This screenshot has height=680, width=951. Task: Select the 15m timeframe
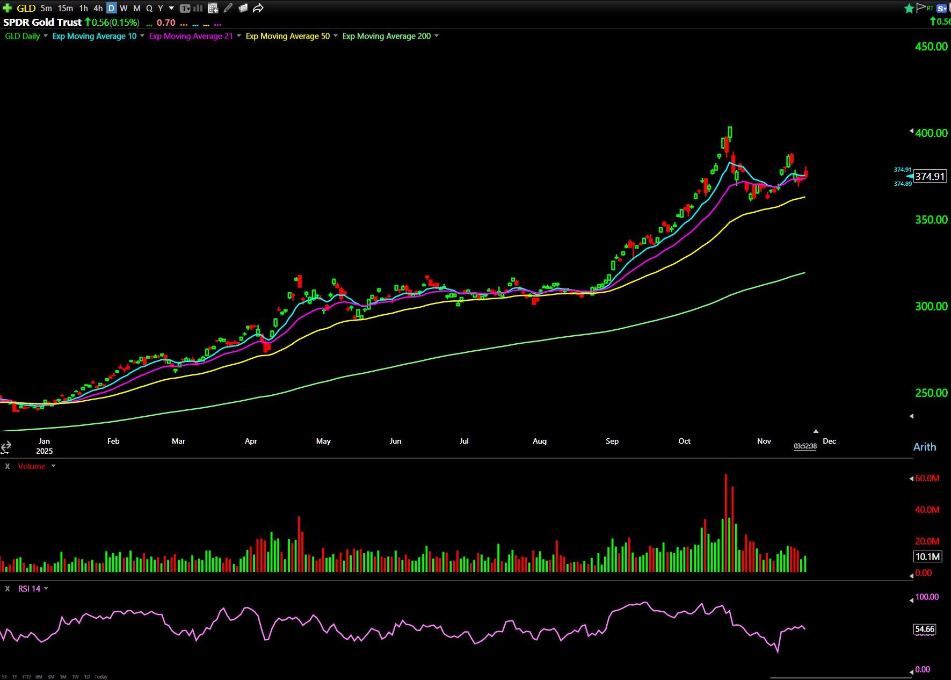click(x=65, y=8)
